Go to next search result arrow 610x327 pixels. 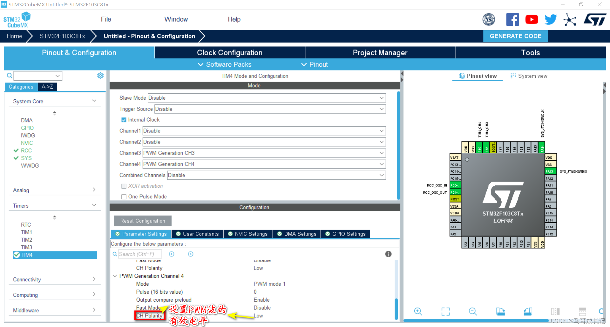pos(191,254)
